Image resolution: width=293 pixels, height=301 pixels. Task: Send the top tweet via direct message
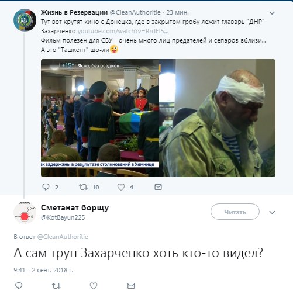158,187
